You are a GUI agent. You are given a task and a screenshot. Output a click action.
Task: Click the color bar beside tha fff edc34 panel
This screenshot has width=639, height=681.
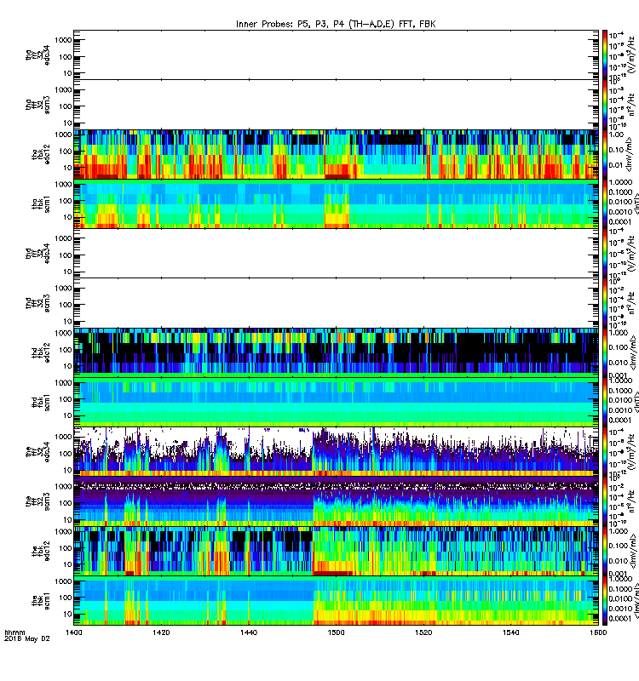coord(605,54)
